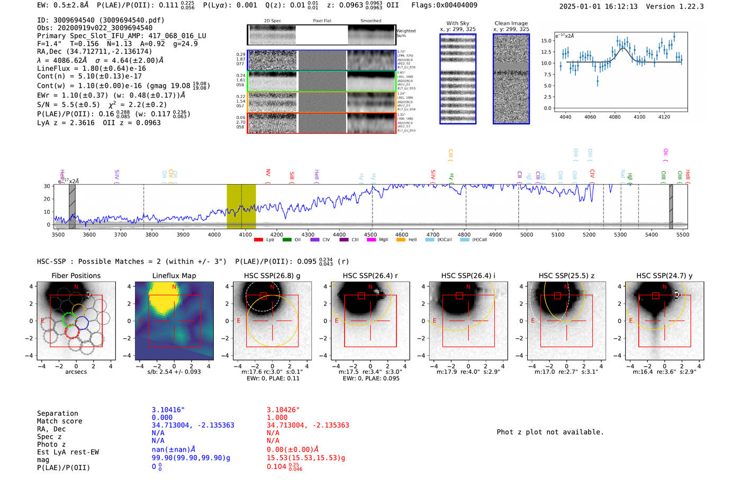The width and height of the screenshot is (741, 504).
Task: Click the Primary Spec_Slot_IFU_AMP value
Action: (x=122, y=36)
